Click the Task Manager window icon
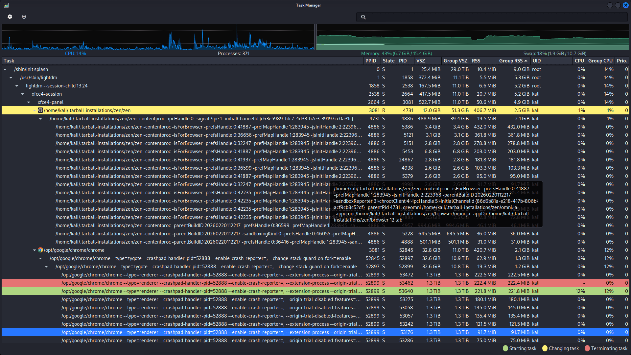Viewport: 631px width, 355px height. (x=6, y=5)
